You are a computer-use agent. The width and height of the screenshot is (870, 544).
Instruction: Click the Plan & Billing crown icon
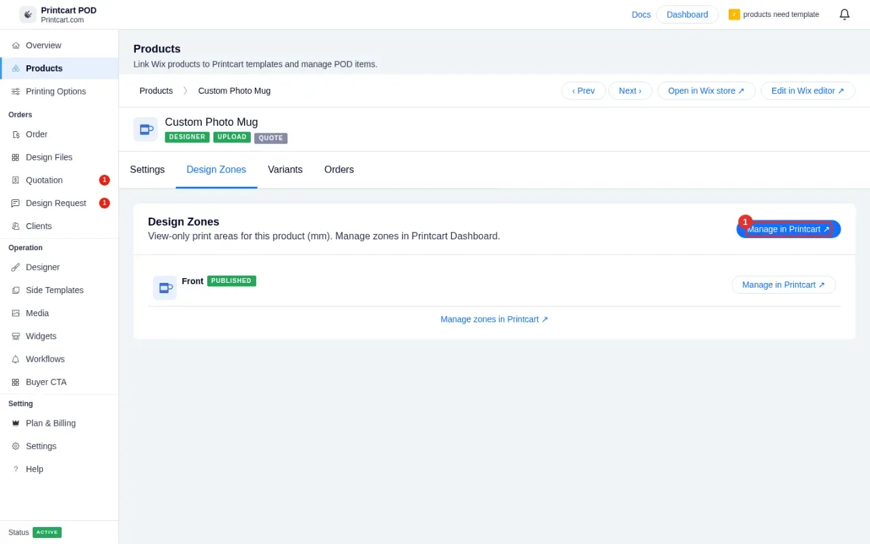tap(16, 424)
